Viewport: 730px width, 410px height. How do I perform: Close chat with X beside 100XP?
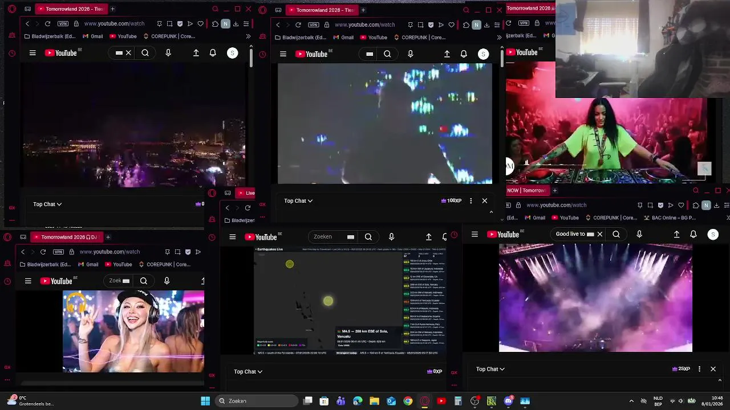click(x=485, y=200)
